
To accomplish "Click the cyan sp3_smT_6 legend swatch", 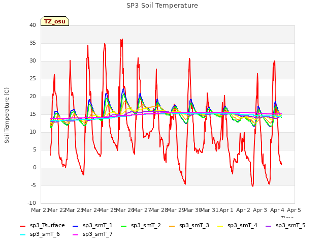I will pyautogui.click(x=22, y=235).
